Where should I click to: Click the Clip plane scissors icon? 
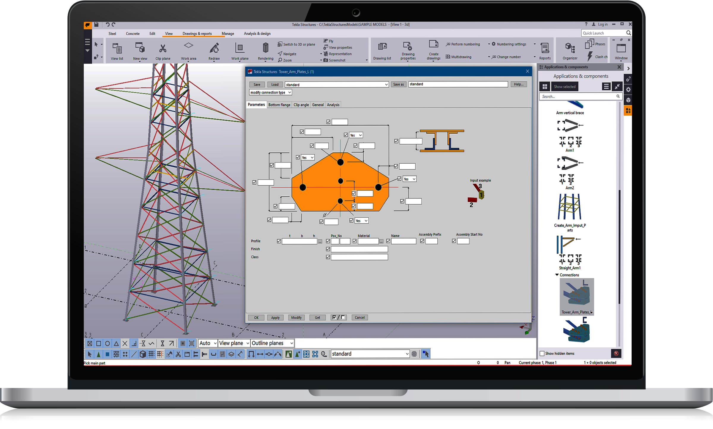[x=163, y=48]
